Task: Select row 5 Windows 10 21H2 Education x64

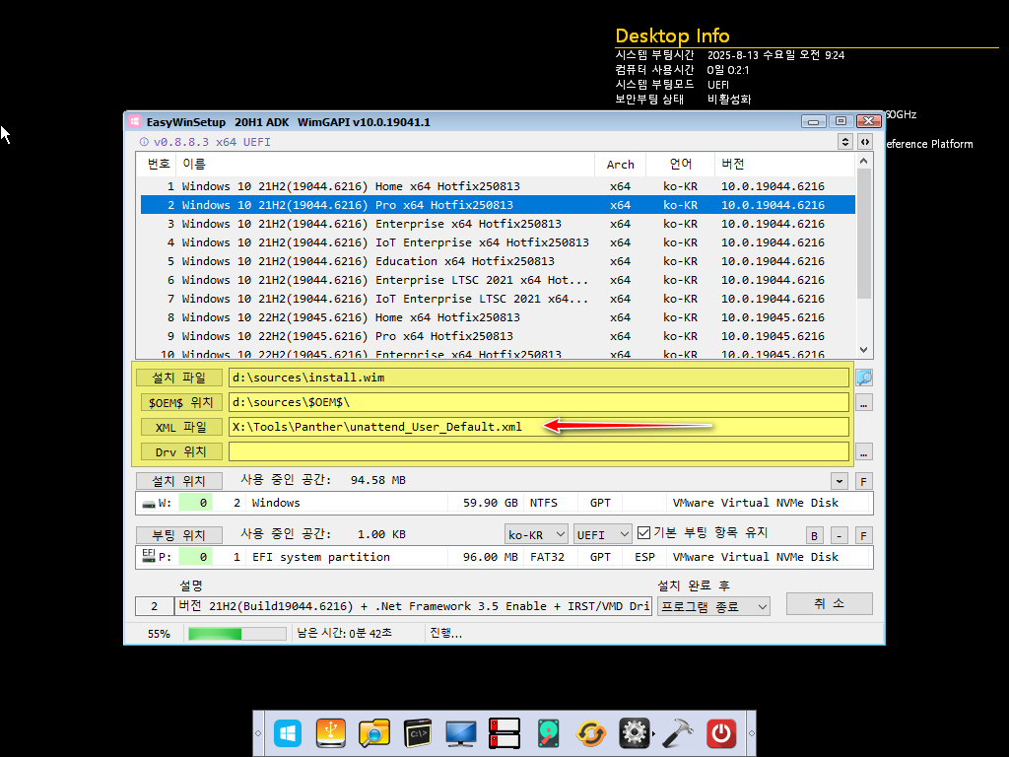Action: point(498,260)
